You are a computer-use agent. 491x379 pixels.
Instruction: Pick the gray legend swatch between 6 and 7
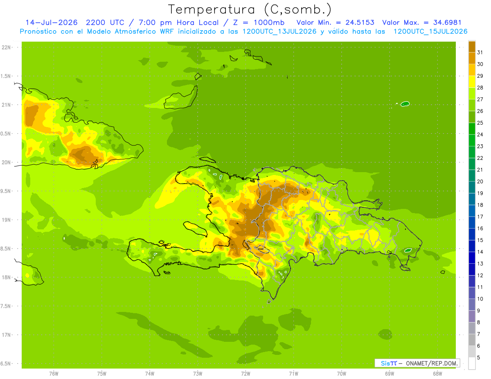pyautogui.click(x=472, y=340)
